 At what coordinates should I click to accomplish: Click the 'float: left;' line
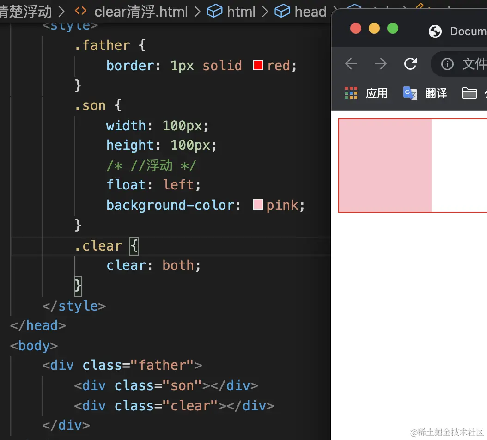[x=153, y=185]
